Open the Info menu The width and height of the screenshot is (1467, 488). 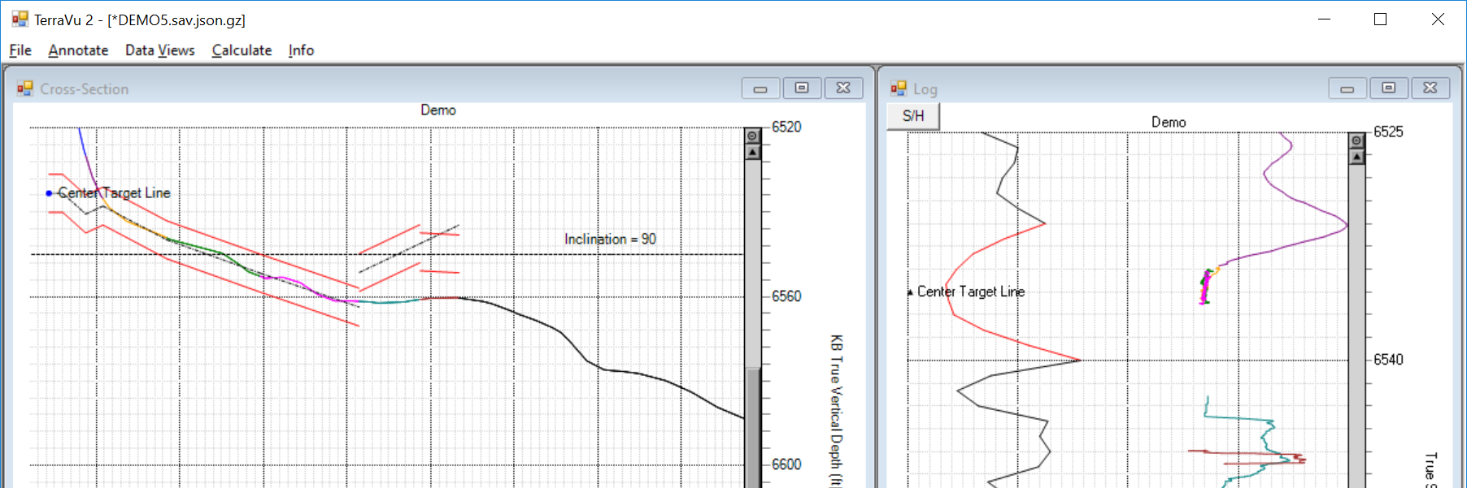(301, 50)
